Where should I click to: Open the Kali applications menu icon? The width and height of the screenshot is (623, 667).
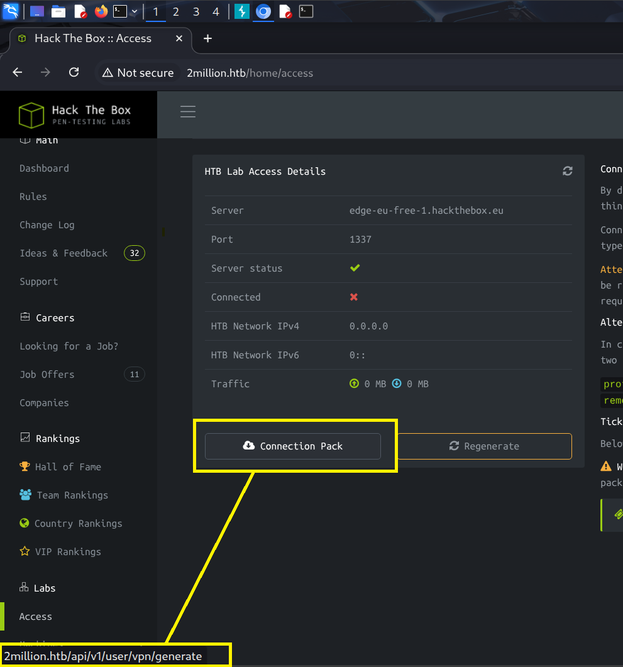11,11
